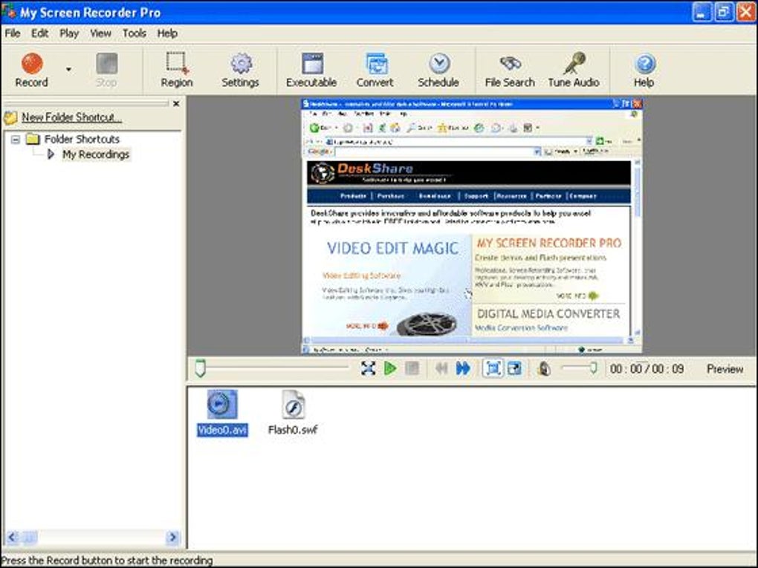Click the playback seek slider handle
This screenshot has height=568, width=758.
(200, 368)
